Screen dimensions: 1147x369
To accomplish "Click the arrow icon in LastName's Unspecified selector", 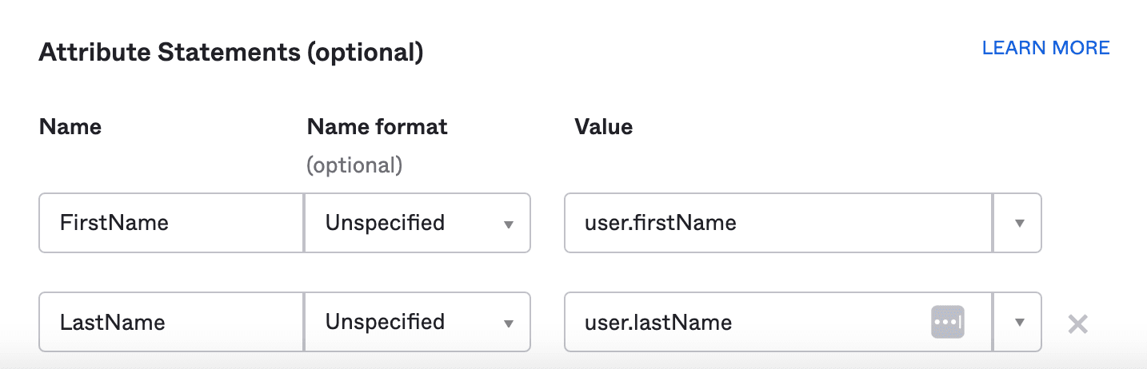I will [x=508, y=323].
